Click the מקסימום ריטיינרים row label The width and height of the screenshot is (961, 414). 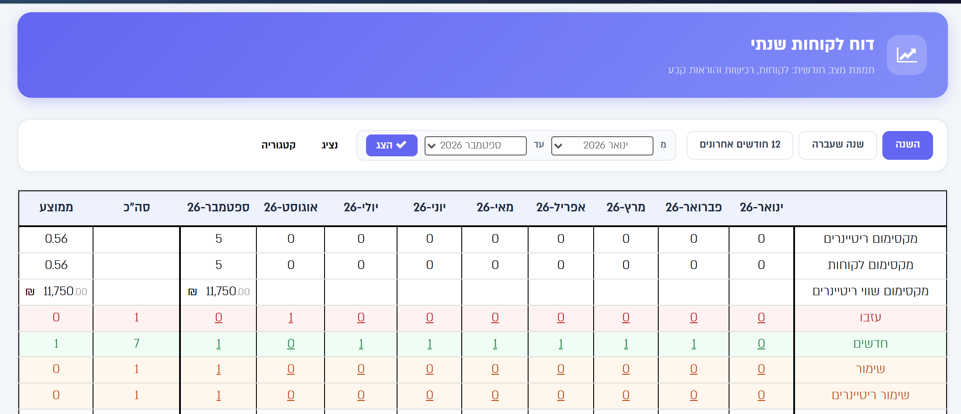click(x=871, y=239)
